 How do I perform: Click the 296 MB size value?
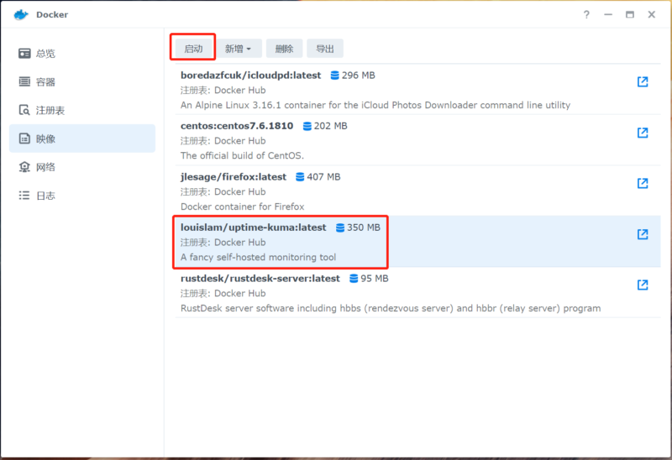359,76
